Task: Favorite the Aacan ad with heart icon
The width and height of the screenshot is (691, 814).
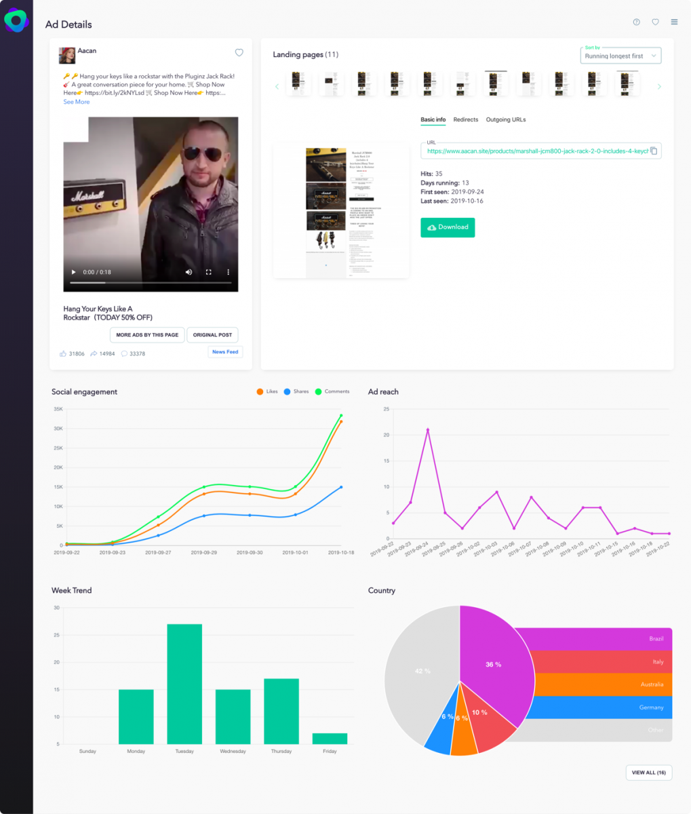Action: 239,53
